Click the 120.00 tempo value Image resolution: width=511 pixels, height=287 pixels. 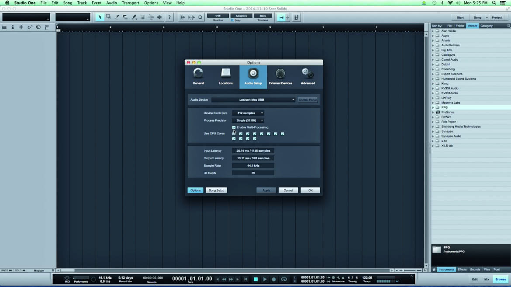click(x=367, y=278)
